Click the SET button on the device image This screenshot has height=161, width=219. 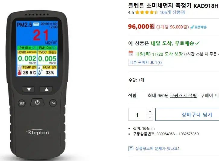pyautogui.click(x=22, y=103)
